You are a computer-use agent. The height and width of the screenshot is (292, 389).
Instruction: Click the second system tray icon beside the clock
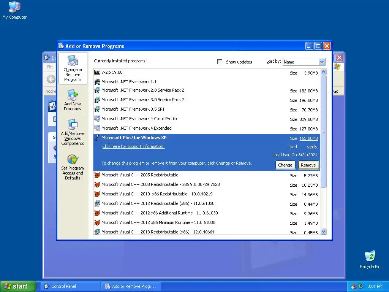click(361, 286)
